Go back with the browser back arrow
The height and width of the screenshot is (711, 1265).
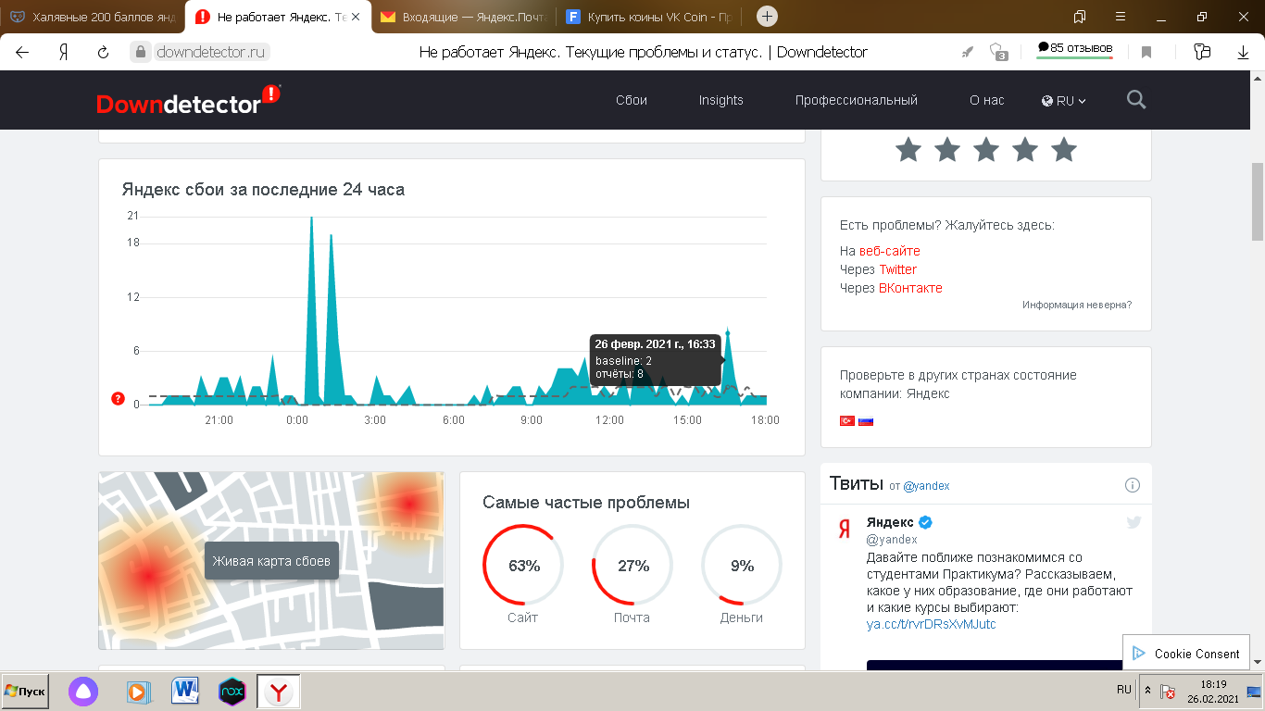click(x=22, y=52)
